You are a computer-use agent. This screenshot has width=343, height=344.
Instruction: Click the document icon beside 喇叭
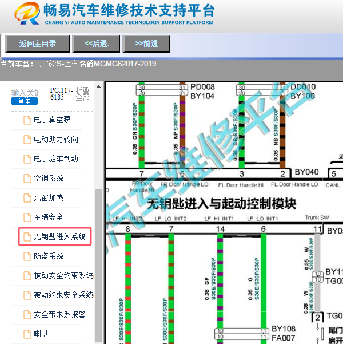tap(27, 334)
